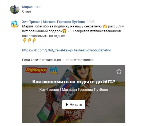Open the Hit travel group avatar

(x=15, y=24)
